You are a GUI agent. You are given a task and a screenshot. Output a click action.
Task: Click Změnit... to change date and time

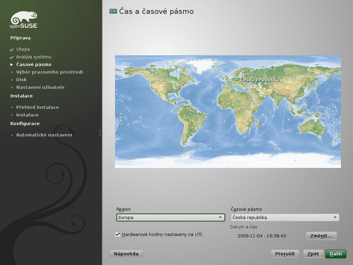point(321,236)
